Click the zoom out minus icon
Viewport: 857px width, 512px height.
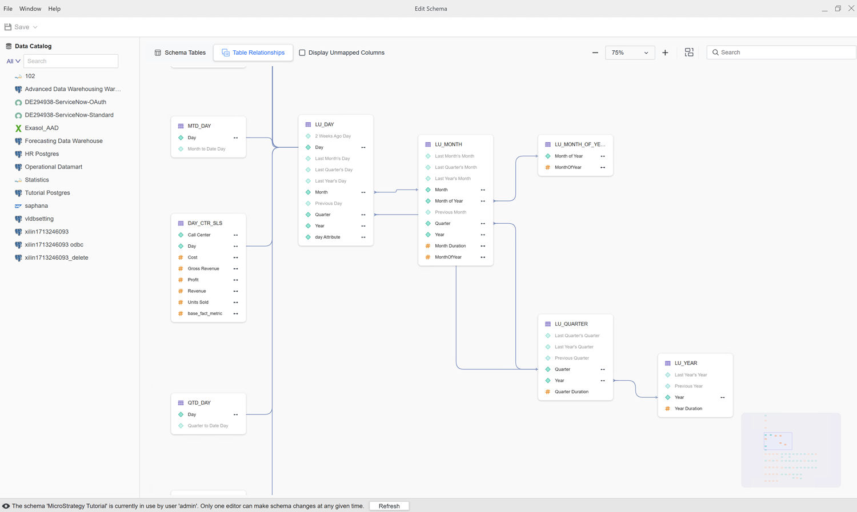point(595,53)
